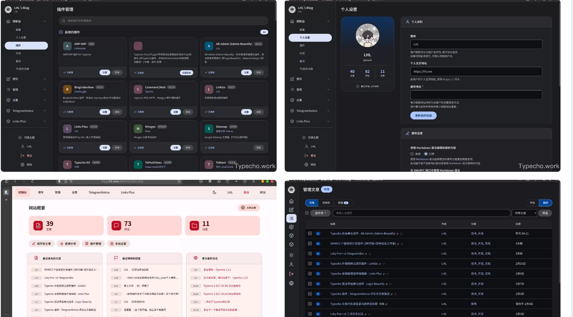Click sun theme icon in manage-posts collapsed sidebar
The image size is (573, 317).
click(x=291, y=255)
